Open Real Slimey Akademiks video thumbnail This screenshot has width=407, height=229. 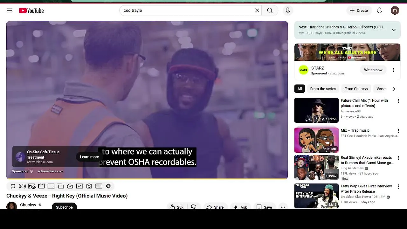pos(316,167)
